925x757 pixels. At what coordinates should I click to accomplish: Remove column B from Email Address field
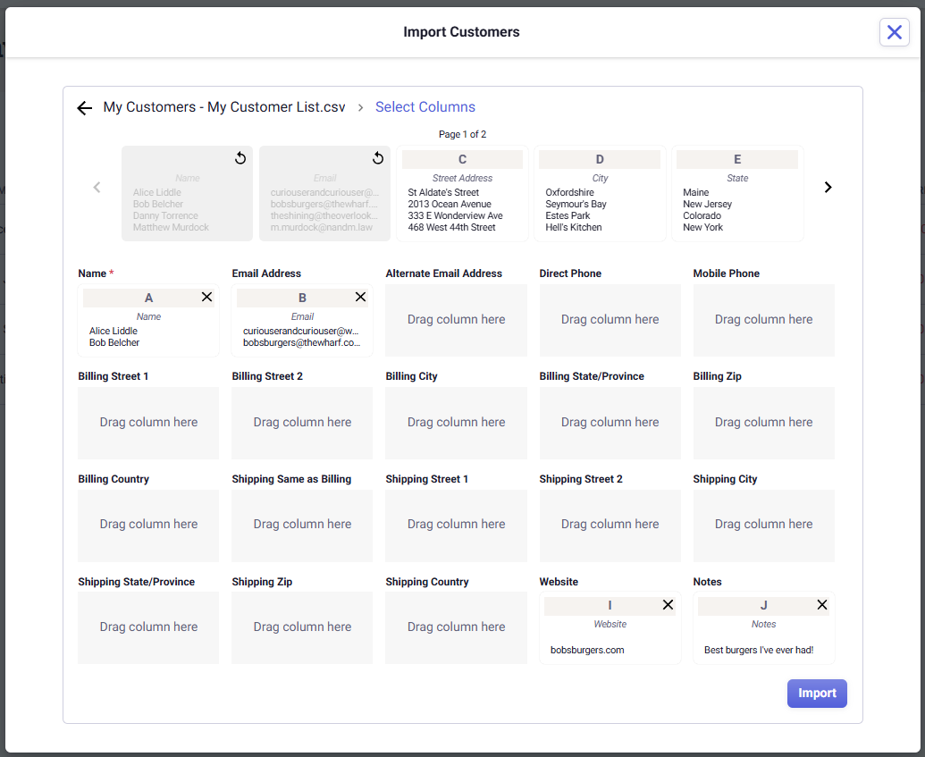click(x=360, y=297)
